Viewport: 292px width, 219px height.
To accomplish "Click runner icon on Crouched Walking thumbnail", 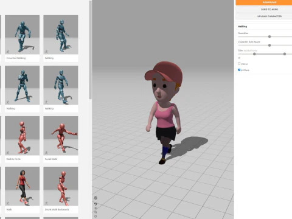I will (x=8, y=52).
